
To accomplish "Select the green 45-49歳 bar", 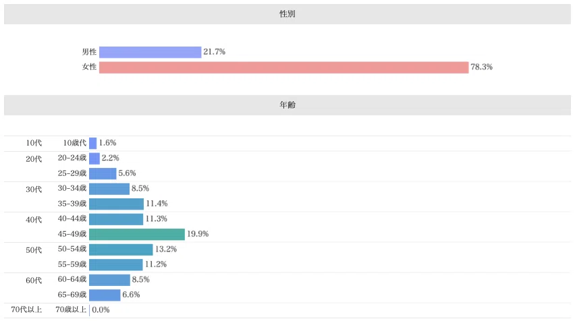I will (137, 234).
